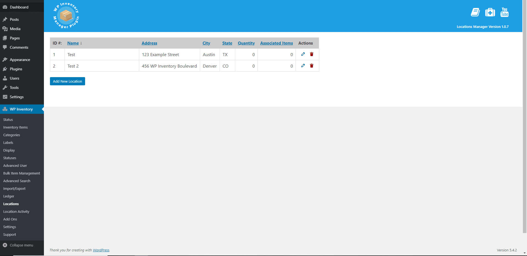Click the 'Austin' city cell
Image resolution: width=527 pixels, height=256 pixels.
[210, 54]
